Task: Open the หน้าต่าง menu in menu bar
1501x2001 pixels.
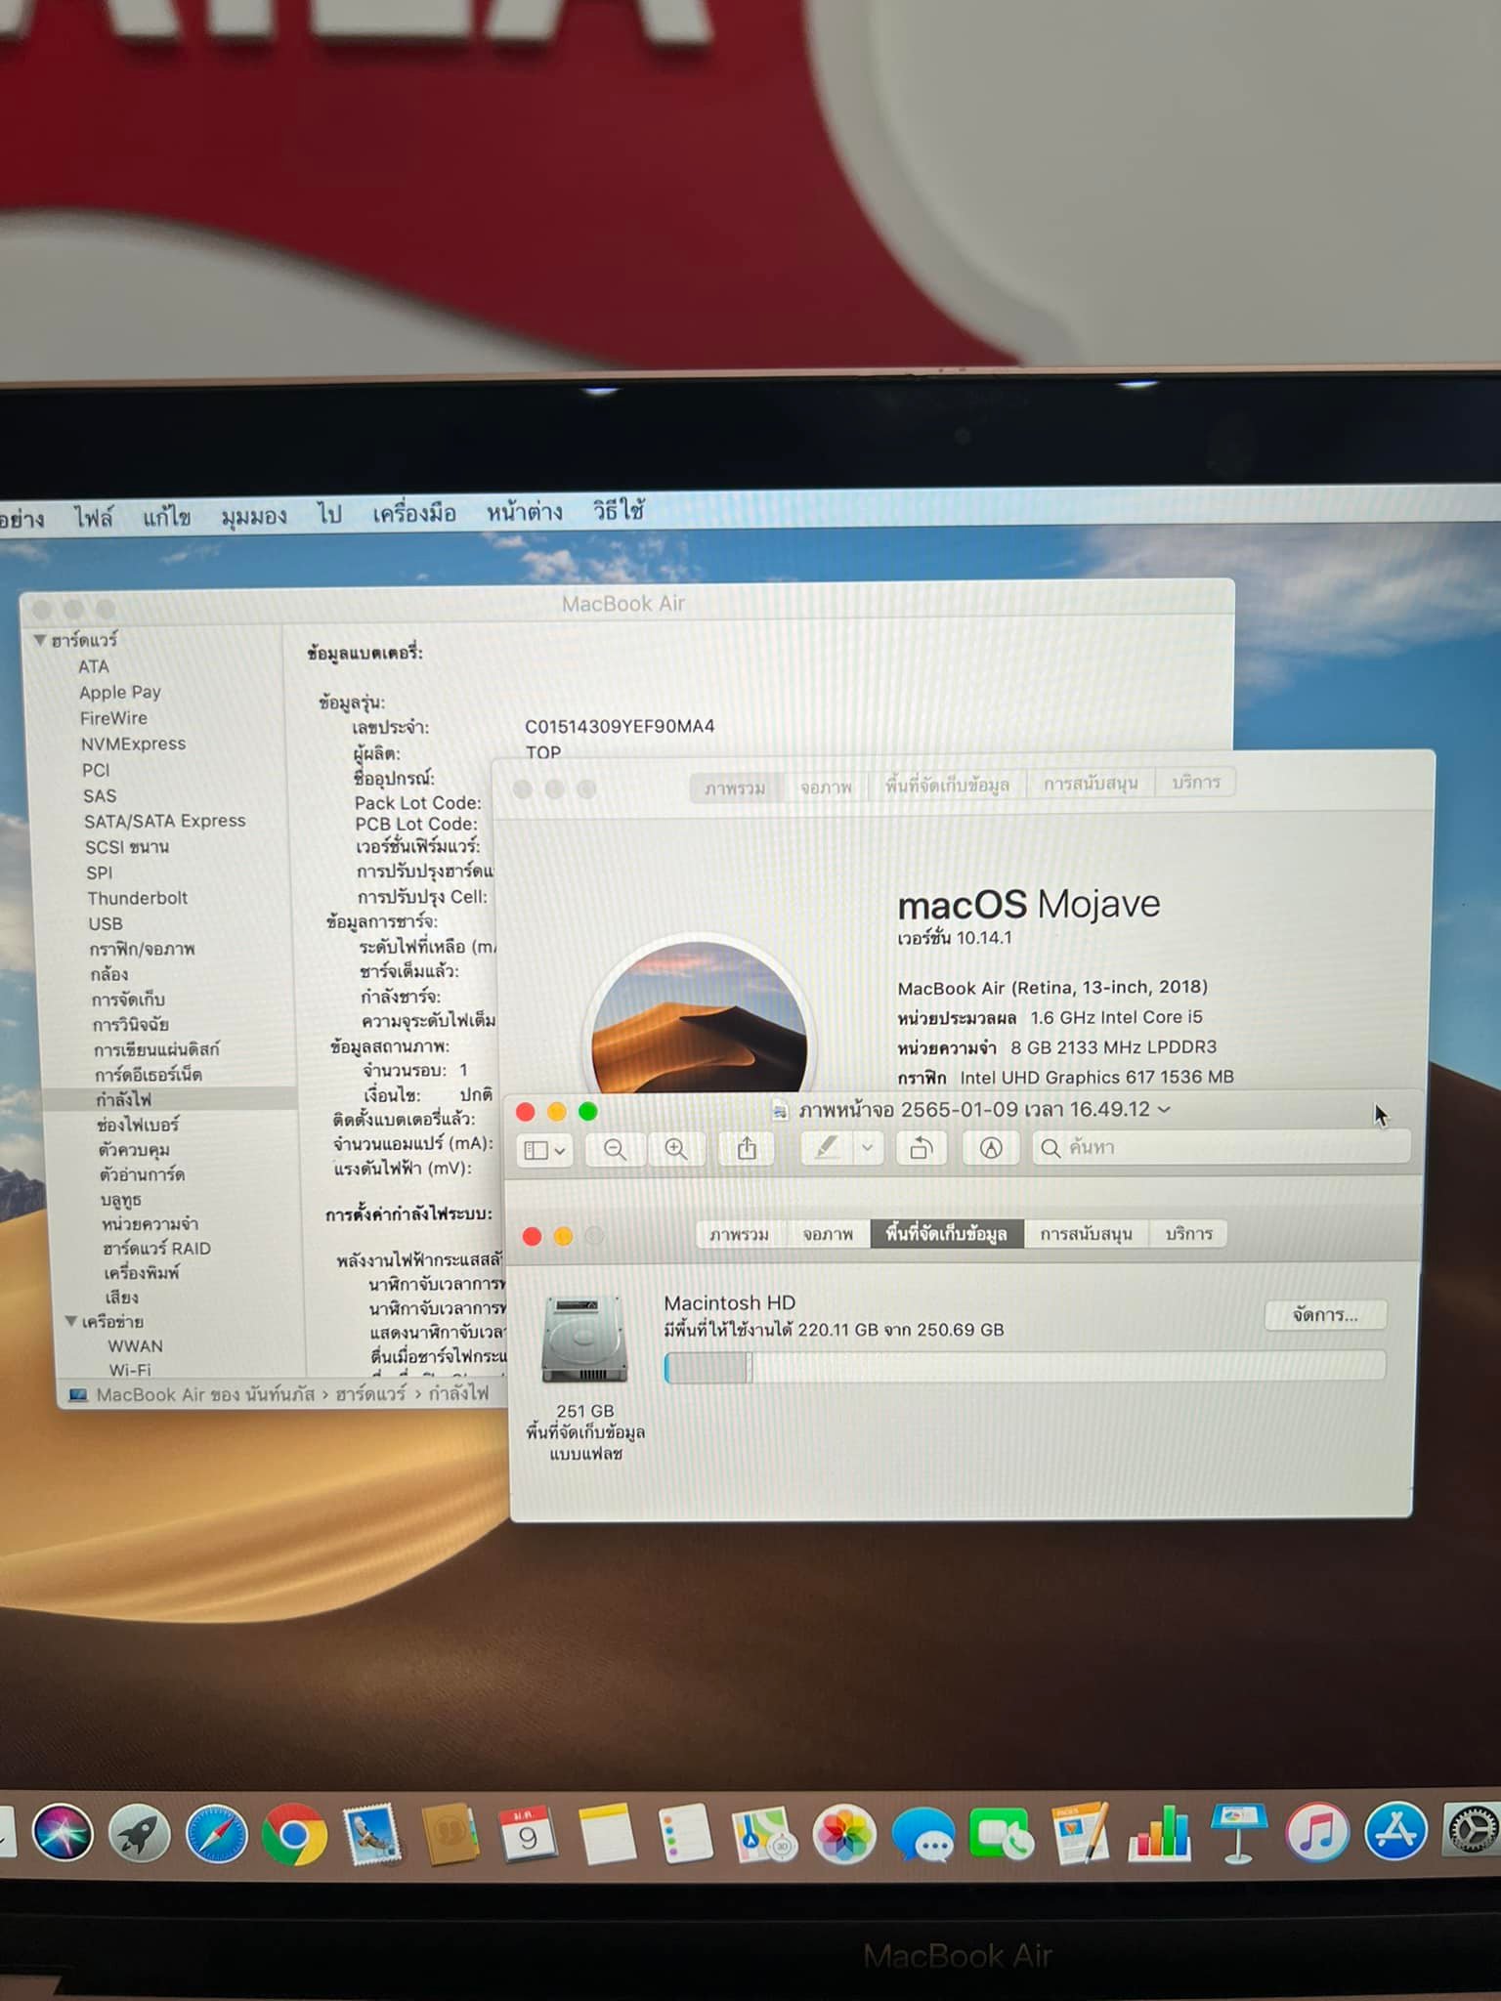Action: (x=524, y=512)
